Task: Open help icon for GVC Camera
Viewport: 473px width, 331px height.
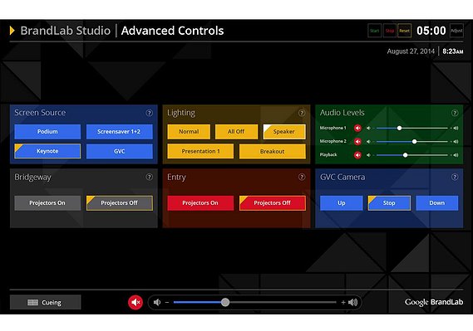Action: pyautogui.click(x=455, y=177)
